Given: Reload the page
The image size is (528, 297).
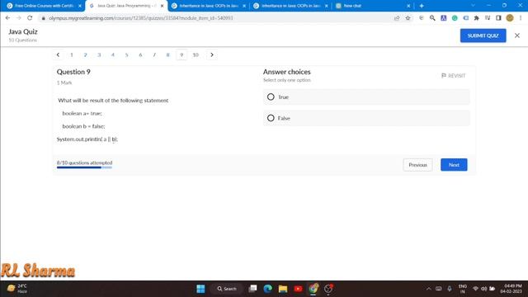Looking at the screenshot, I should pos(30,18).
